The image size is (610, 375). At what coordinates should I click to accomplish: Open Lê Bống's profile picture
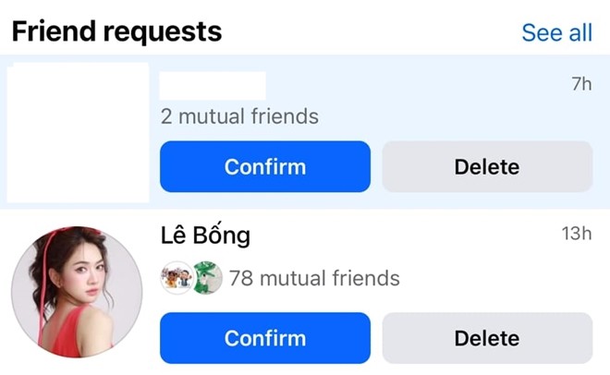(77, 292)
